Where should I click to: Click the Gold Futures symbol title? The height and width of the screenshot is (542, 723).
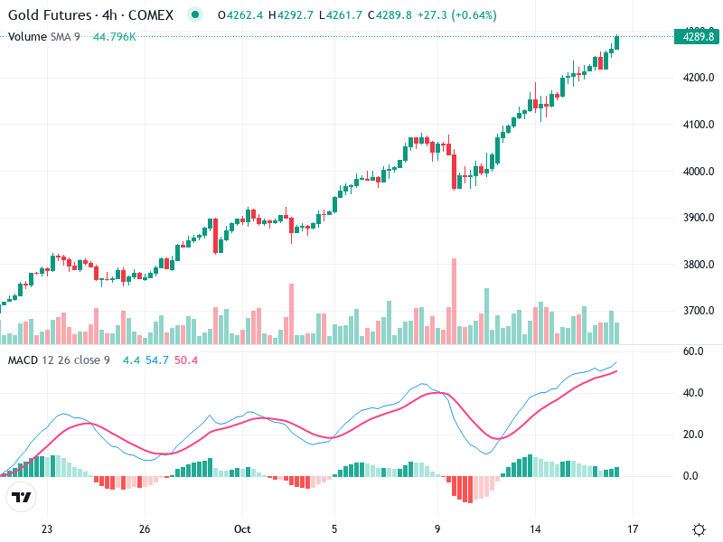click(x=90, y=15)
